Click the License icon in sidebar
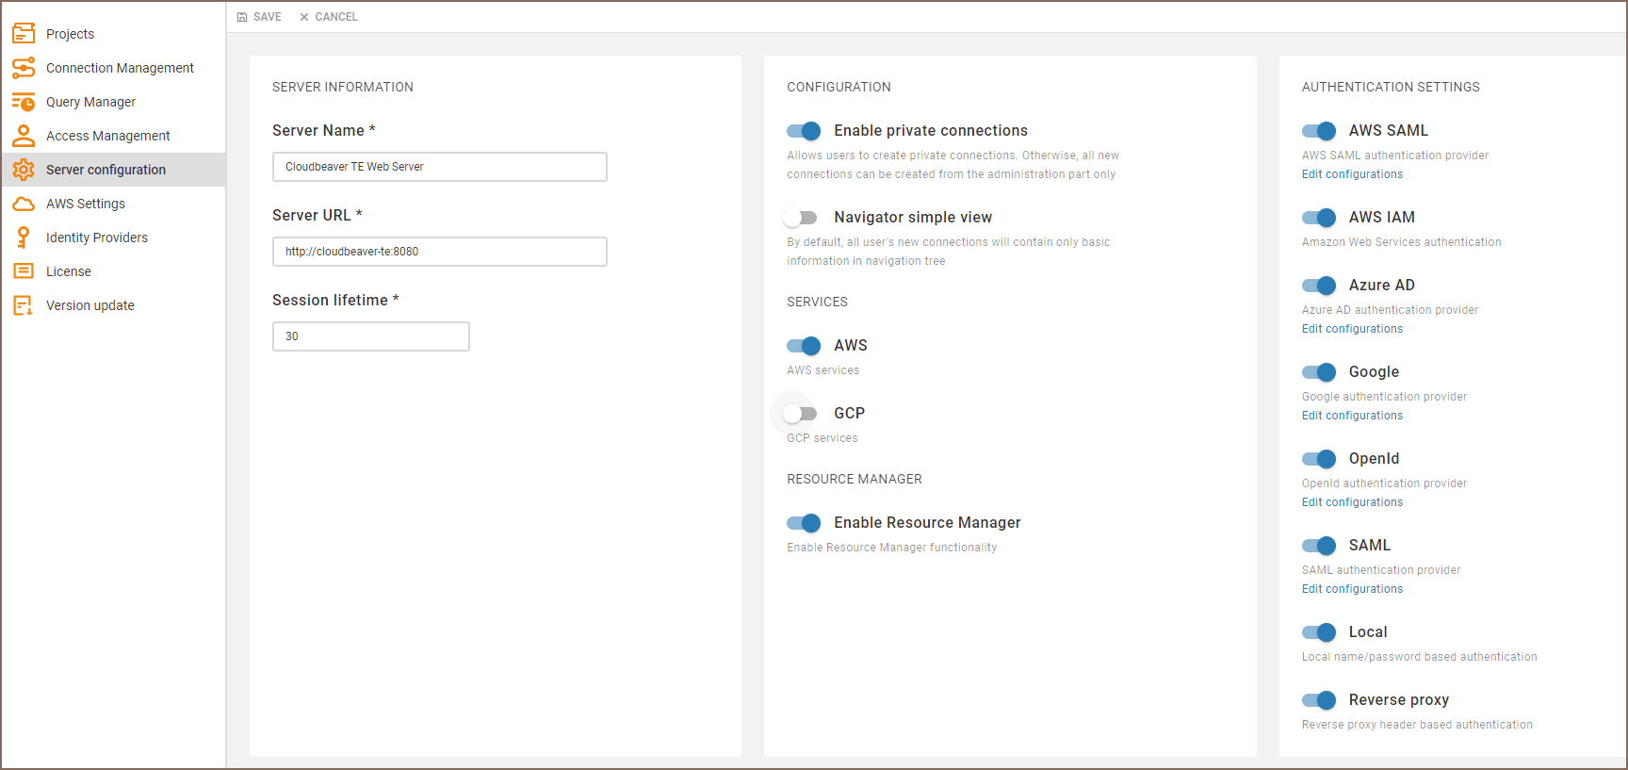Image resolution: width=1628 pixels, height=770 pixels. 24,271
